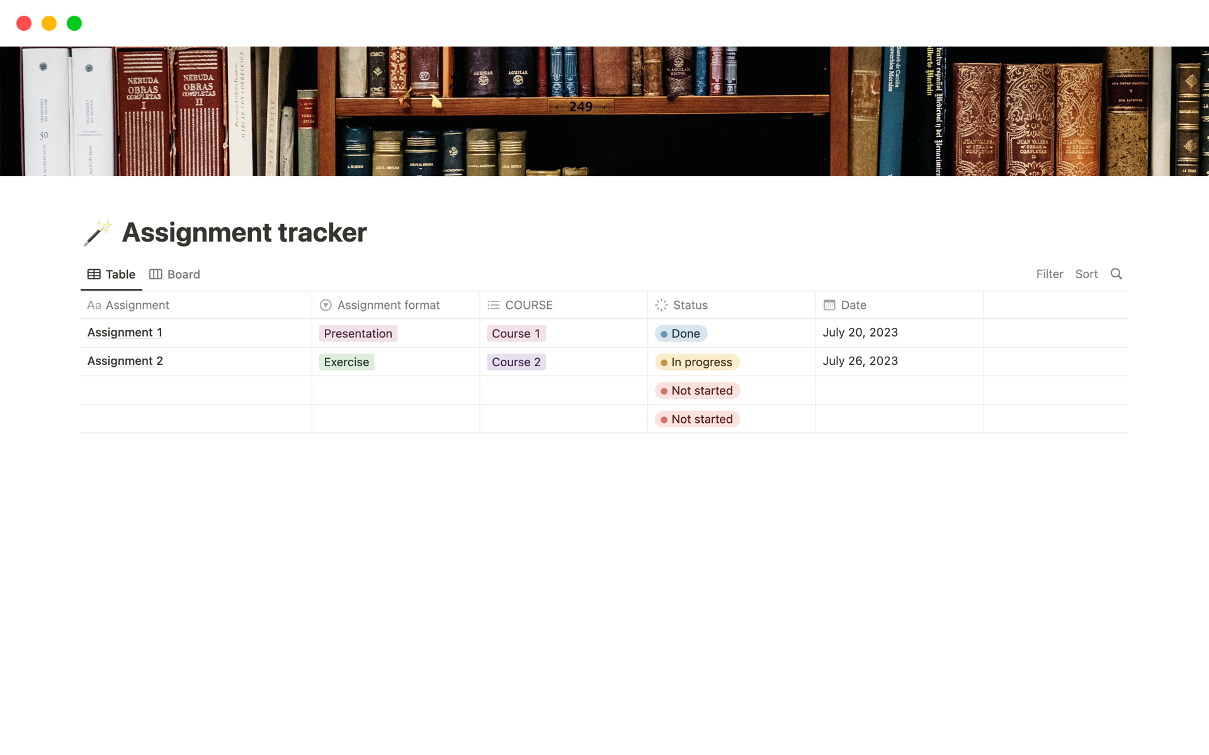
Task: Click the Sort icon
Action: click(x=1086, y=274)
